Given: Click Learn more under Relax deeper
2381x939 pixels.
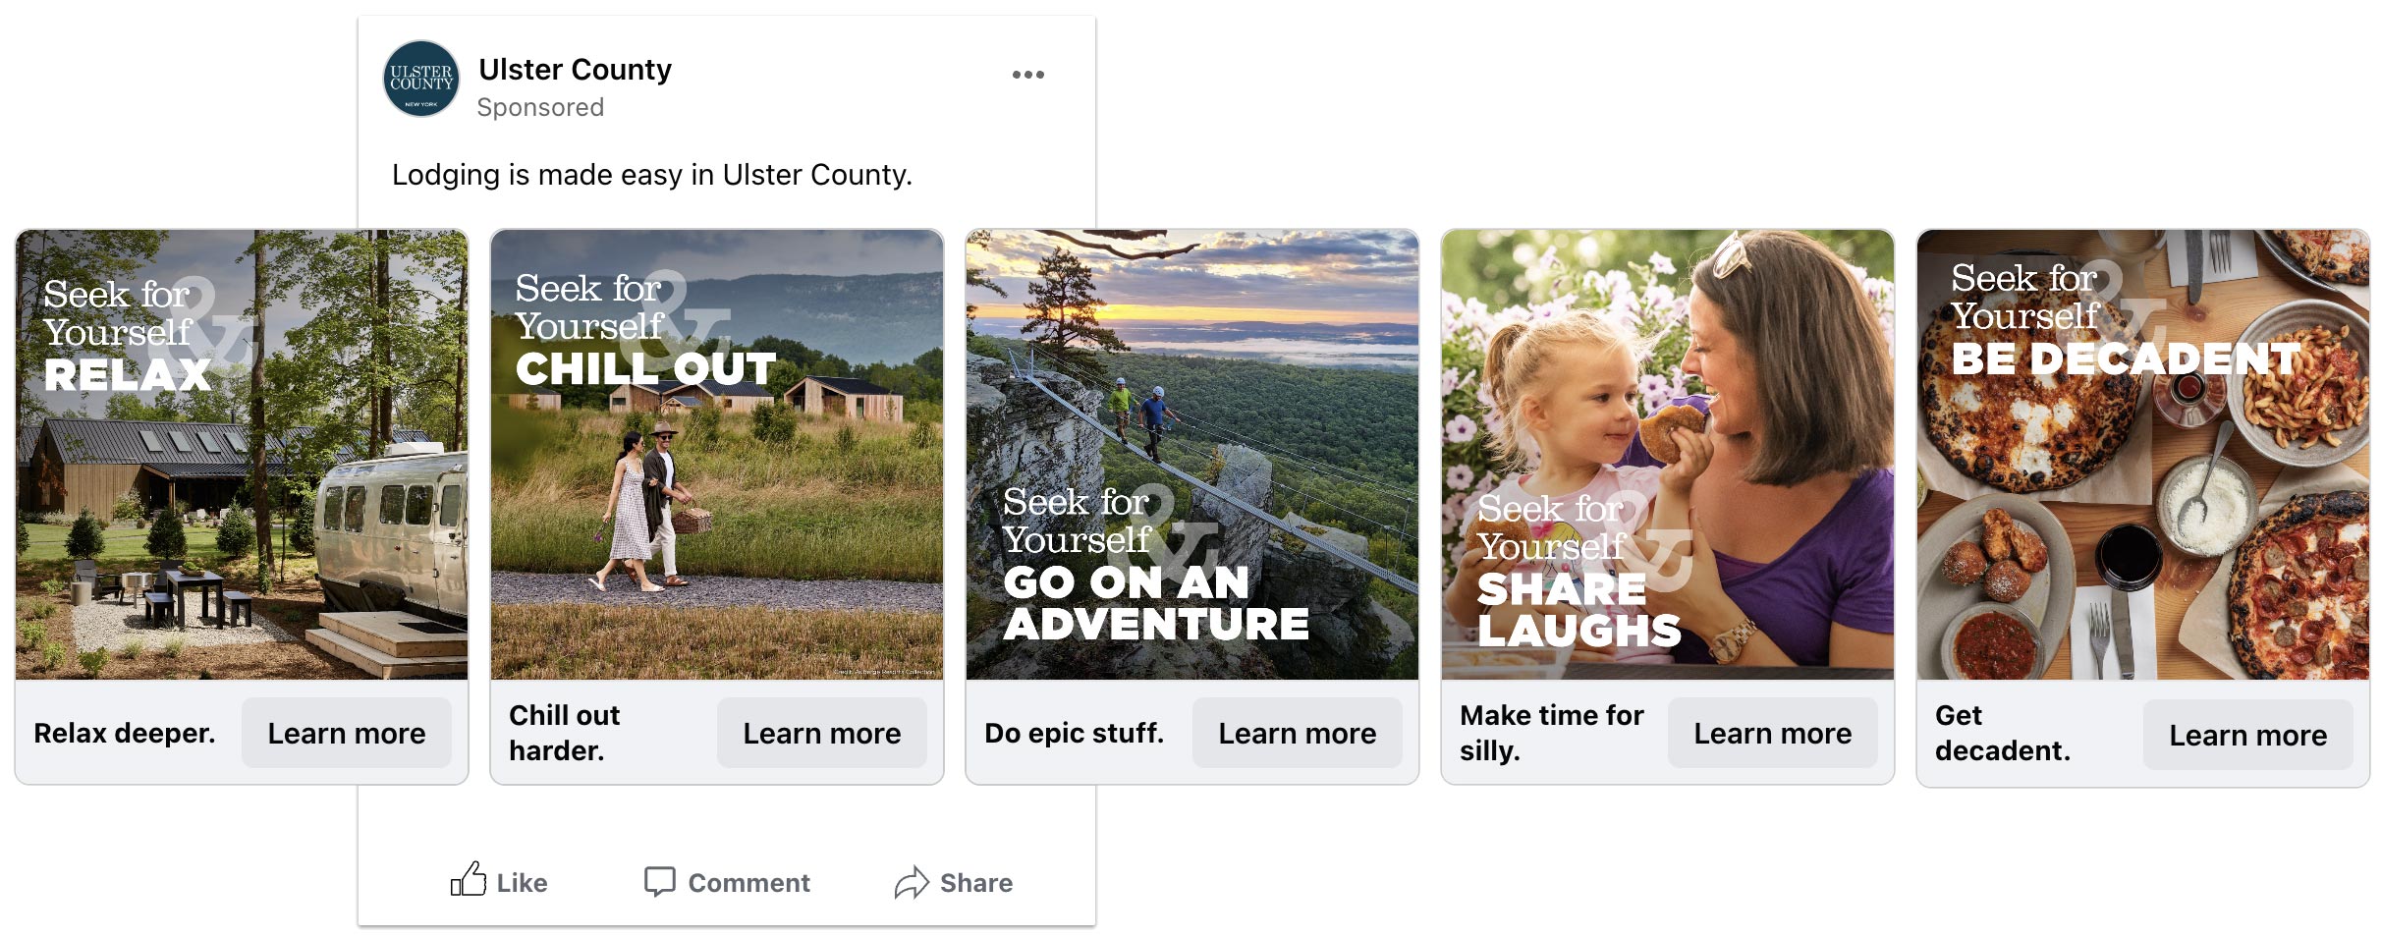Looking at the screenshot, I should [346, 734].
